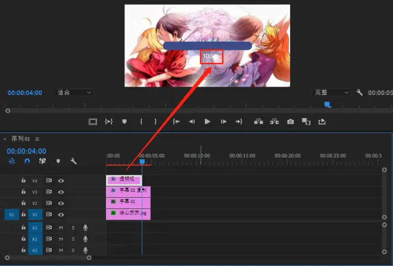Image resolution: width=393 pixels, height=266 pixels.
Task: Mute audio track A1
Action: click(x=61, y=228)
